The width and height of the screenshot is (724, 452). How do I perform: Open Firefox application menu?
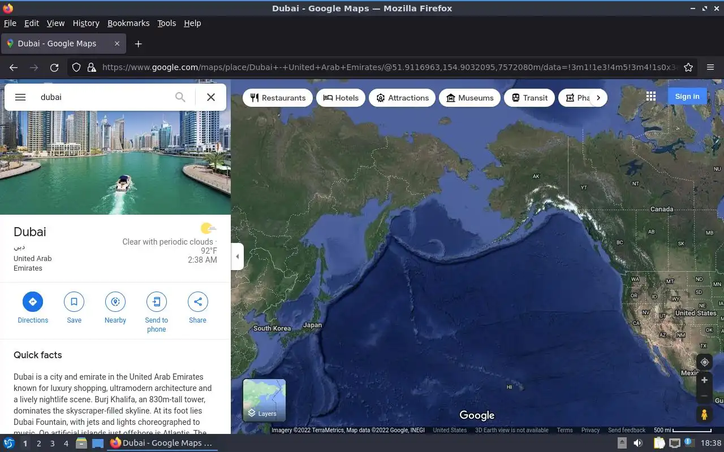(710, 67)
